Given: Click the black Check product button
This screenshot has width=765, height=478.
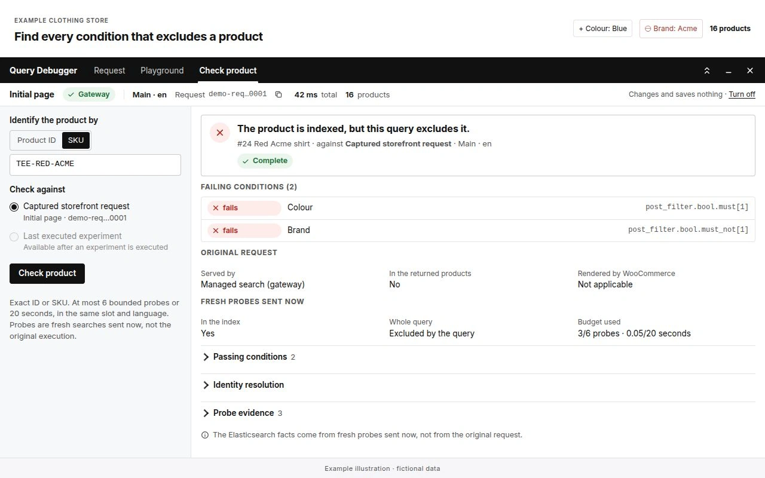Looking at the screenshot, I should pos(47,274).
